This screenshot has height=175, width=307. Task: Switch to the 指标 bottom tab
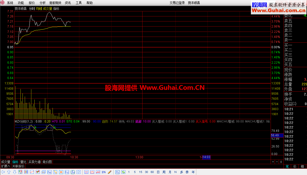tap(15, 162)
